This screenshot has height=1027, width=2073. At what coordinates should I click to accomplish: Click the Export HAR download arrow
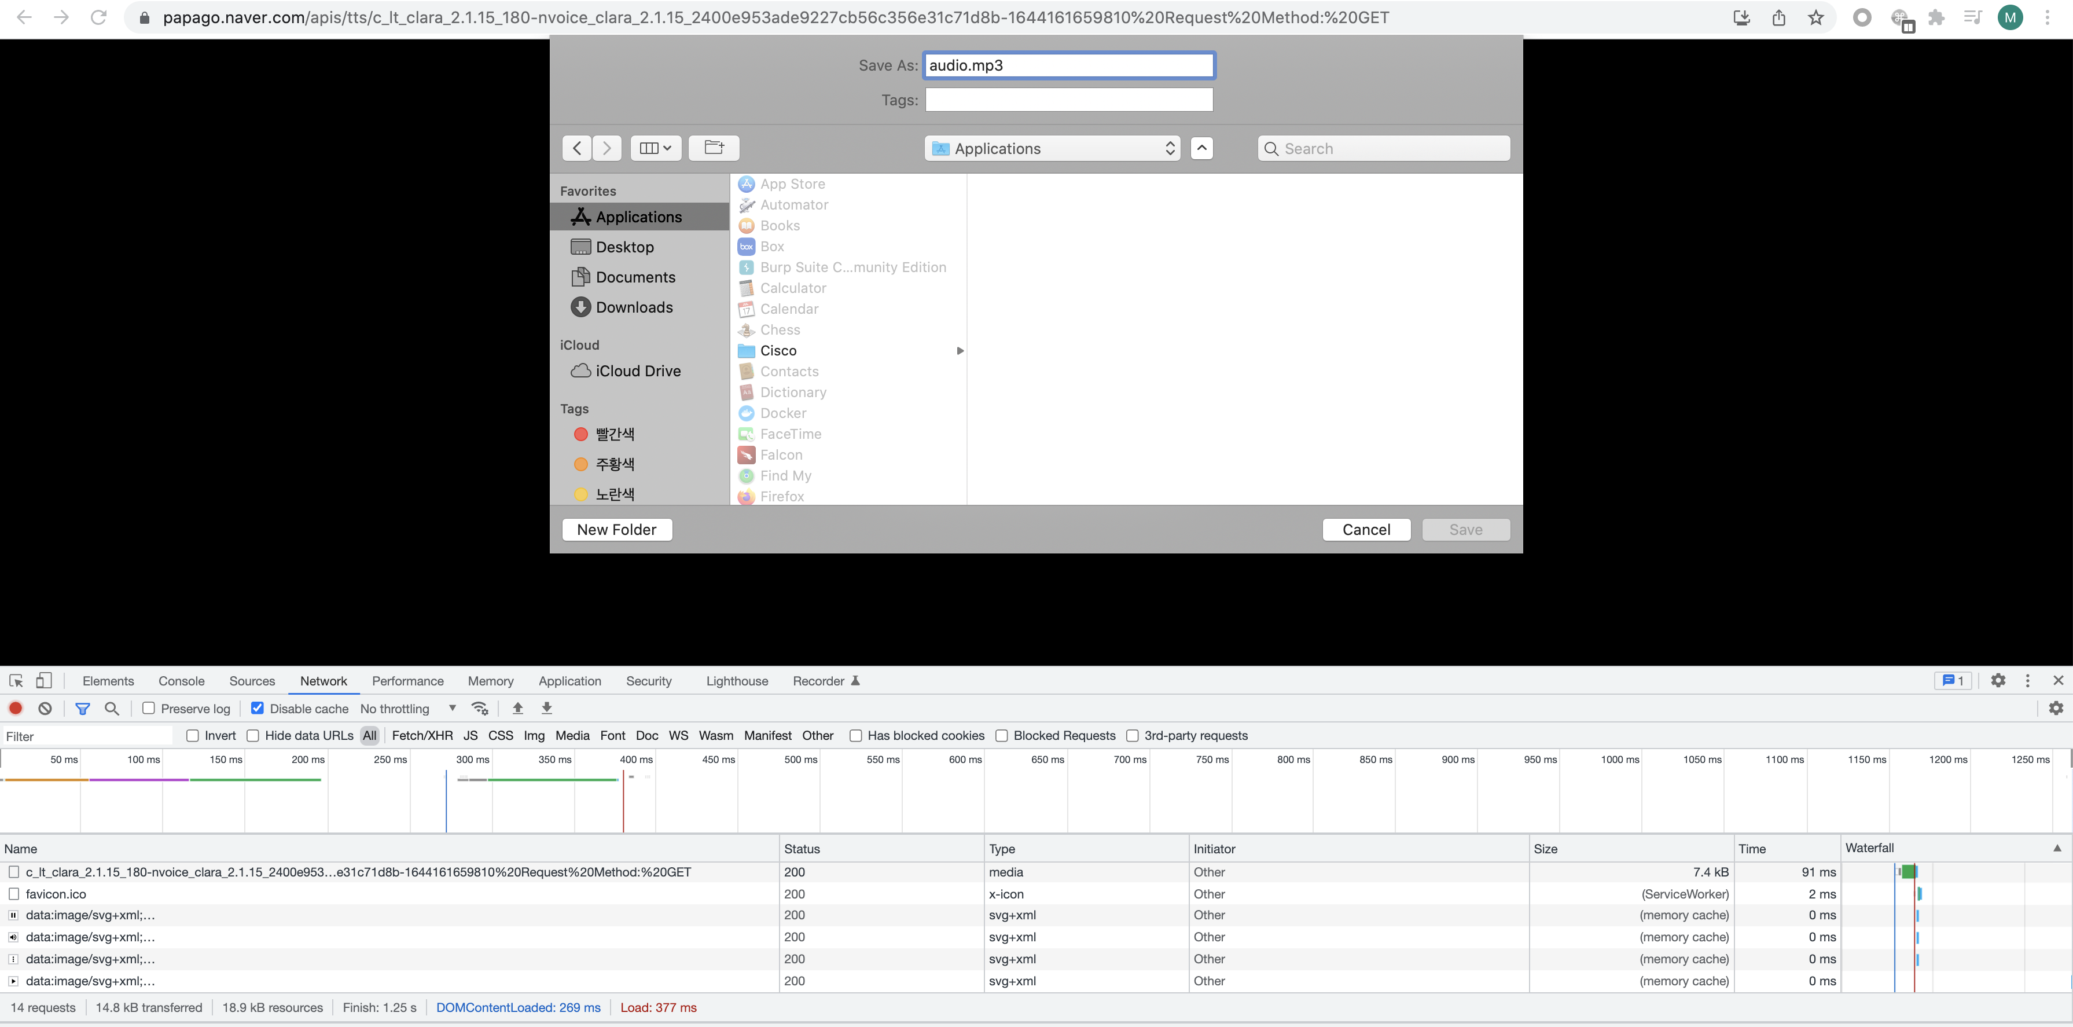point(546,708)
